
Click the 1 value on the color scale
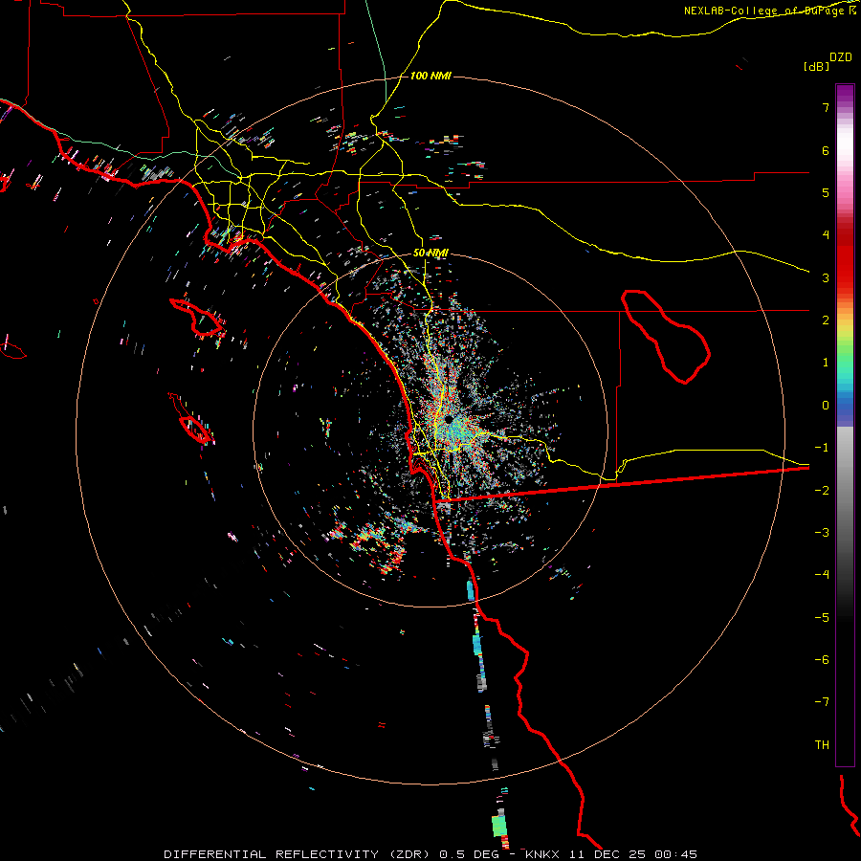click(x=826, y=363)
